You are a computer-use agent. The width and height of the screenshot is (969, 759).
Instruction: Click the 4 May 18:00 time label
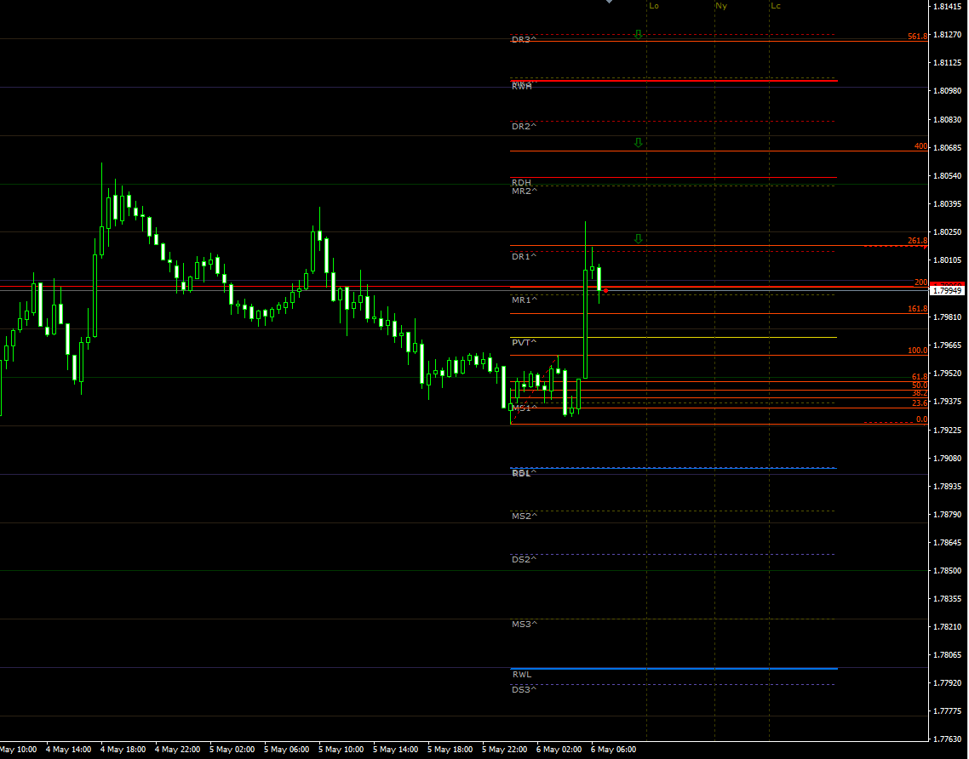pos(123,750)
